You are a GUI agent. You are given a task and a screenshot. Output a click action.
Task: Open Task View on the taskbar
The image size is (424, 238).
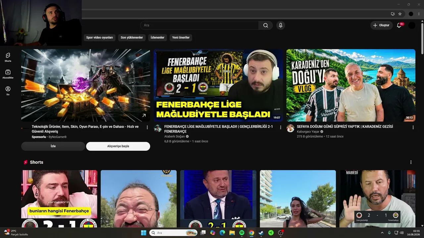pos(203,233)
